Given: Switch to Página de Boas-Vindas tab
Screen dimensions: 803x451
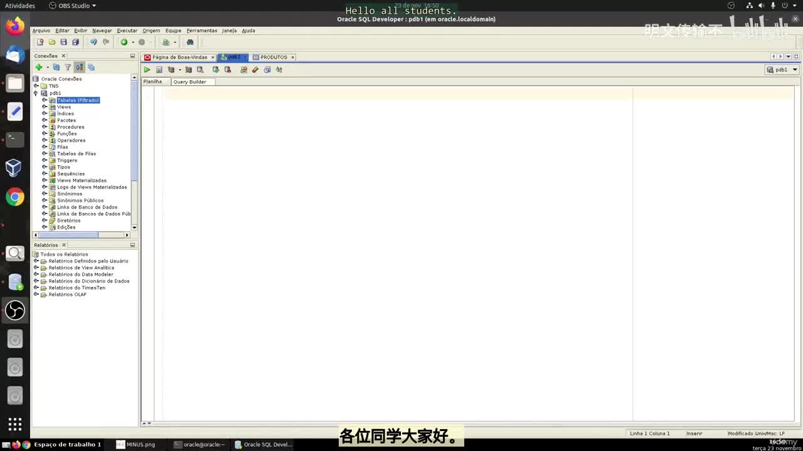Looking at the screenshot, I should (x=179, y=57).
